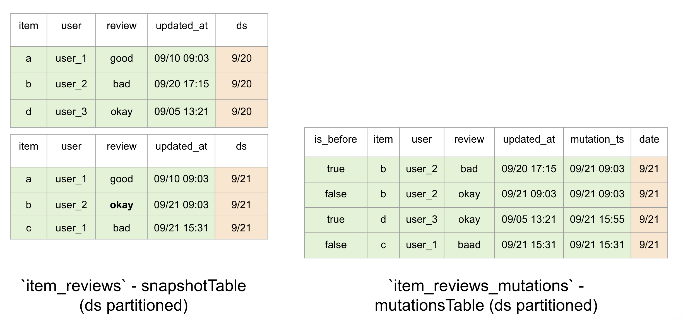
Task: Click the 9/20 ds cell in item d row
Action: (x=241, y=112)
